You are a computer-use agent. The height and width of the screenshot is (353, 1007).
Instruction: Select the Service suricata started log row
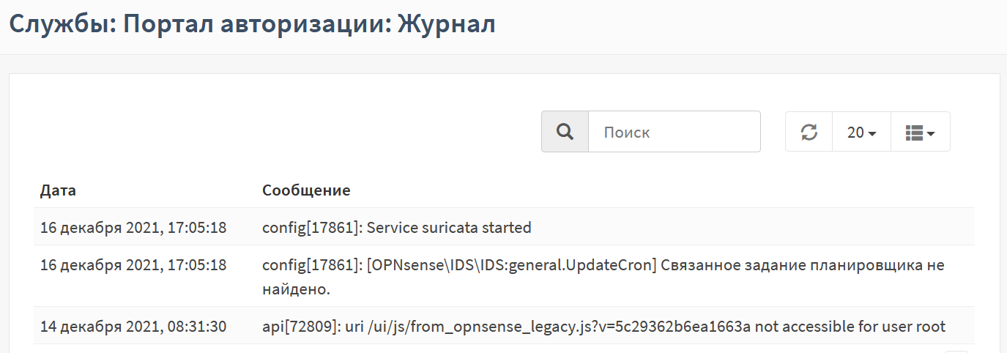tap(504, 227)
